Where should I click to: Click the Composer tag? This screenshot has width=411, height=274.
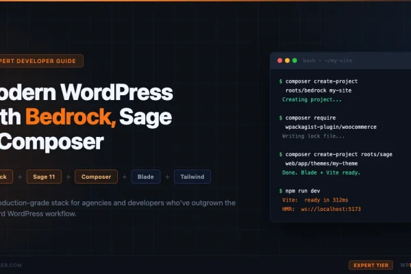(x=96, y=177)
